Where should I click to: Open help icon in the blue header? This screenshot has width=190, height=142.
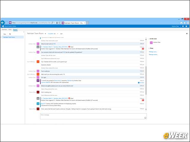[x=186, y=26]
